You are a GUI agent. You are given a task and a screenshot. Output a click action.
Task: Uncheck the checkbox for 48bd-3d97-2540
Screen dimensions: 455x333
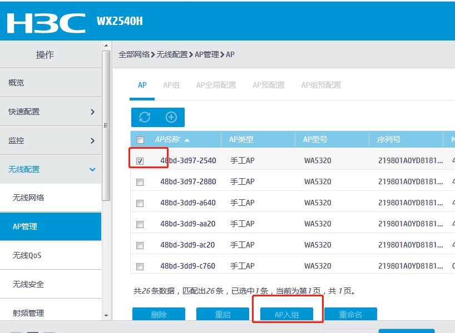140,161
